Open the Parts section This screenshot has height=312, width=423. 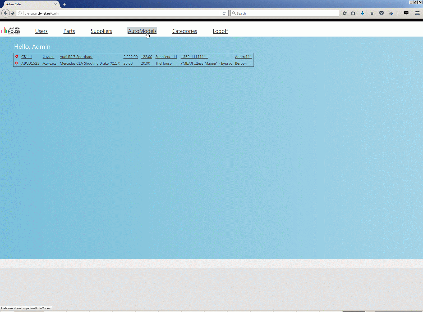[69, 31]
